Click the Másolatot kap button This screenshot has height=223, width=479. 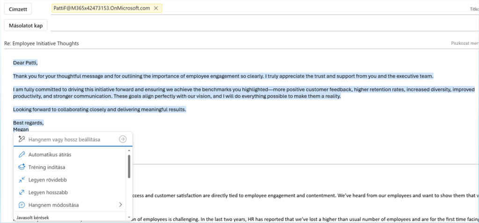[26, 26]
